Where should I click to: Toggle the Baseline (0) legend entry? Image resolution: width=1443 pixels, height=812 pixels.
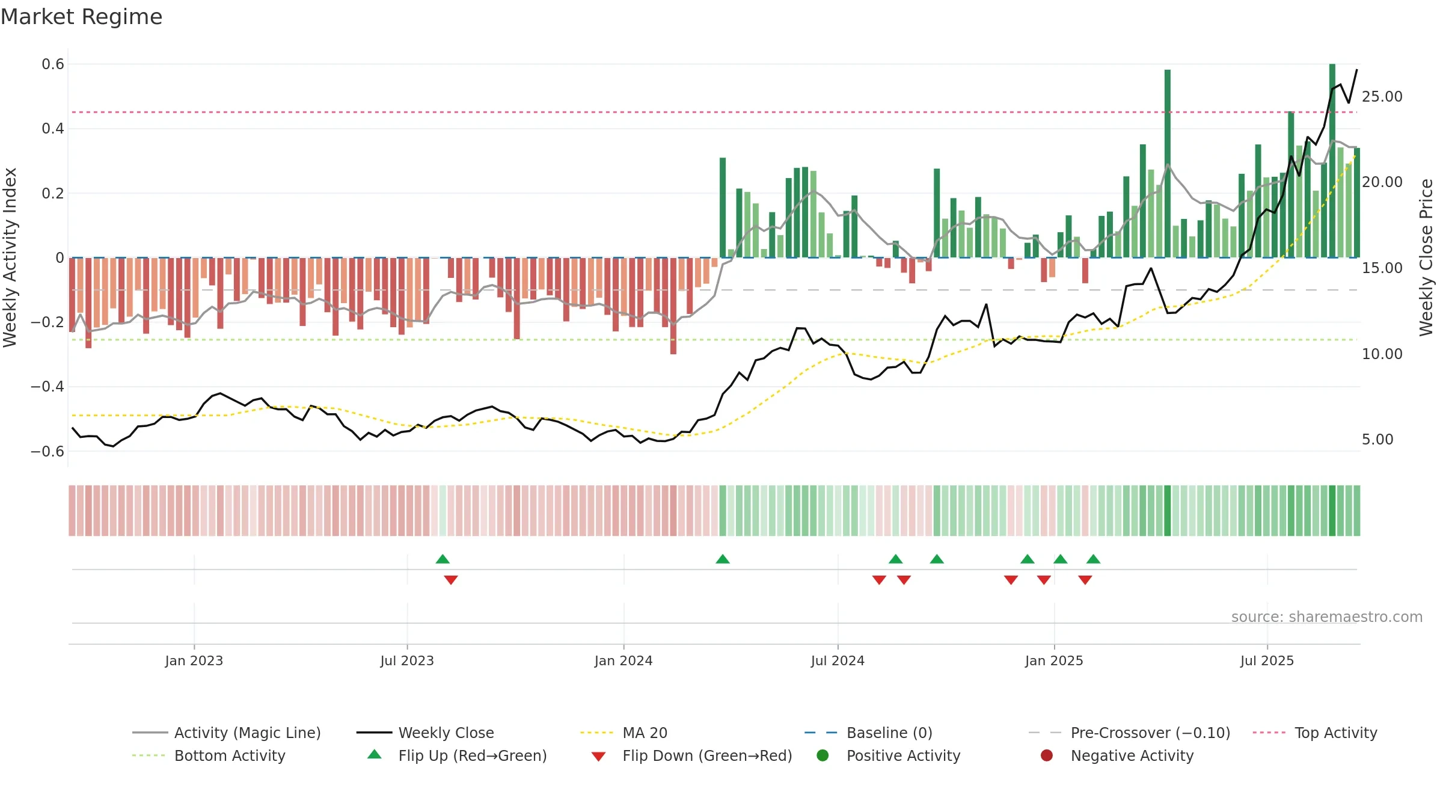pyautogui.click(x=868, y=733)
